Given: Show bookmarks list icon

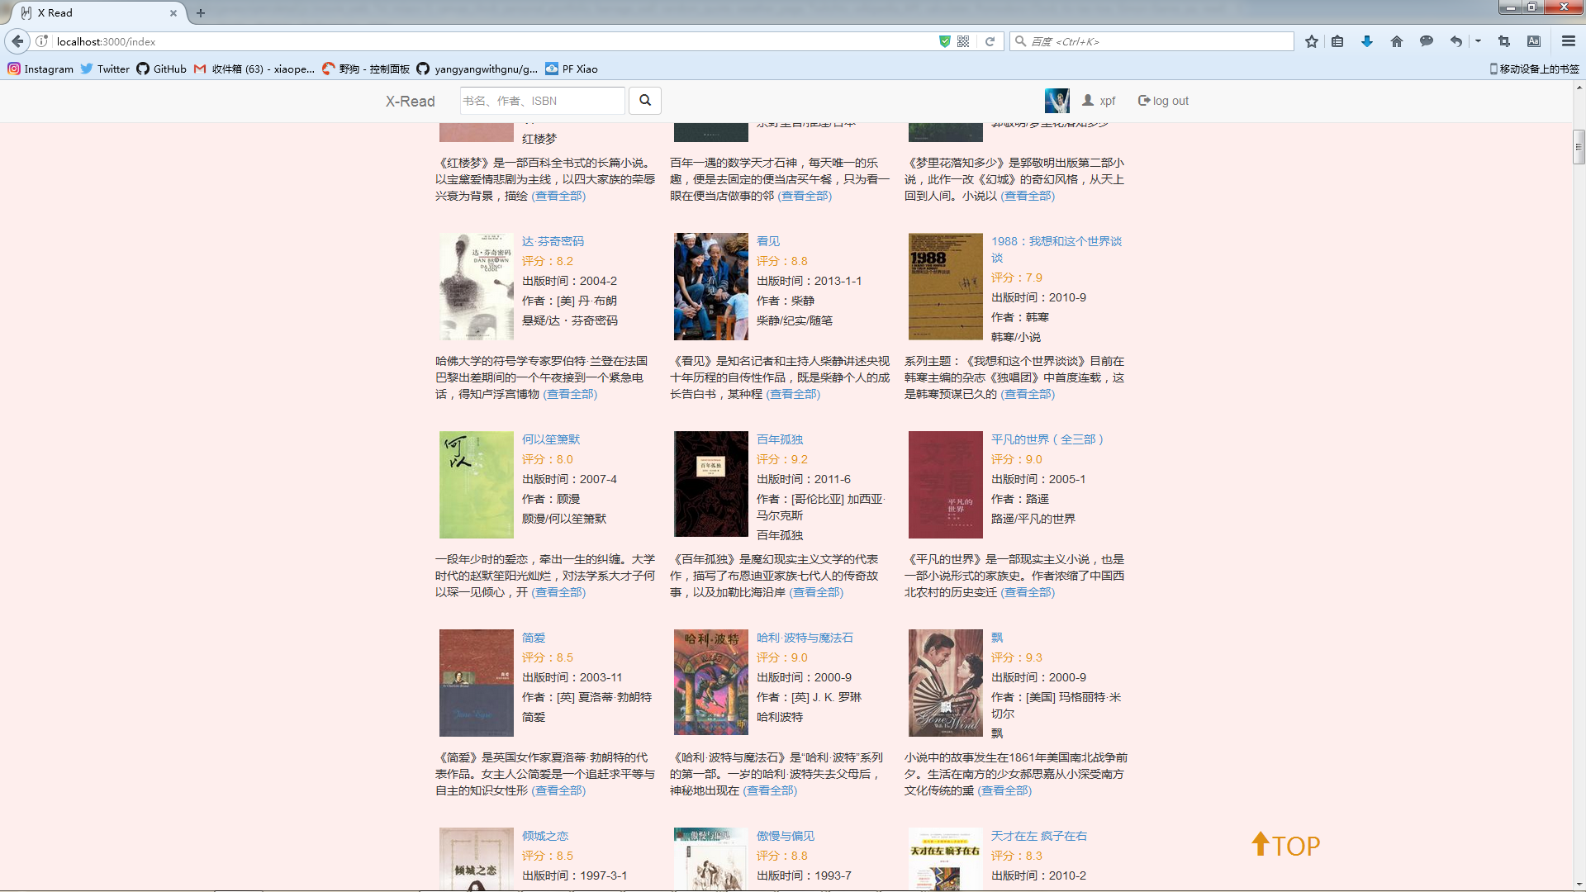Looking at the screenshot, I should (1337, 41).
